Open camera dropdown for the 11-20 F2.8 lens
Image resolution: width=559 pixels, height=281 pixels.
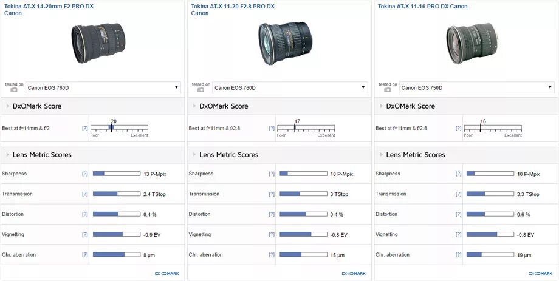pyautogui.click(x=290, y=87)
